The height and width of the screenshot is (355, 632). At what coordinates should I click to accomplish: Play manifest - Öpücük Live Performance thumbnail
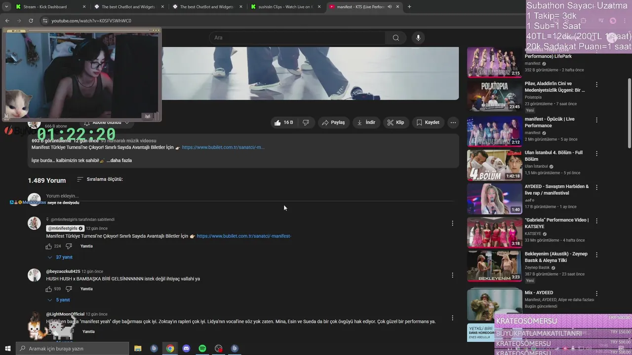[494, 131]
